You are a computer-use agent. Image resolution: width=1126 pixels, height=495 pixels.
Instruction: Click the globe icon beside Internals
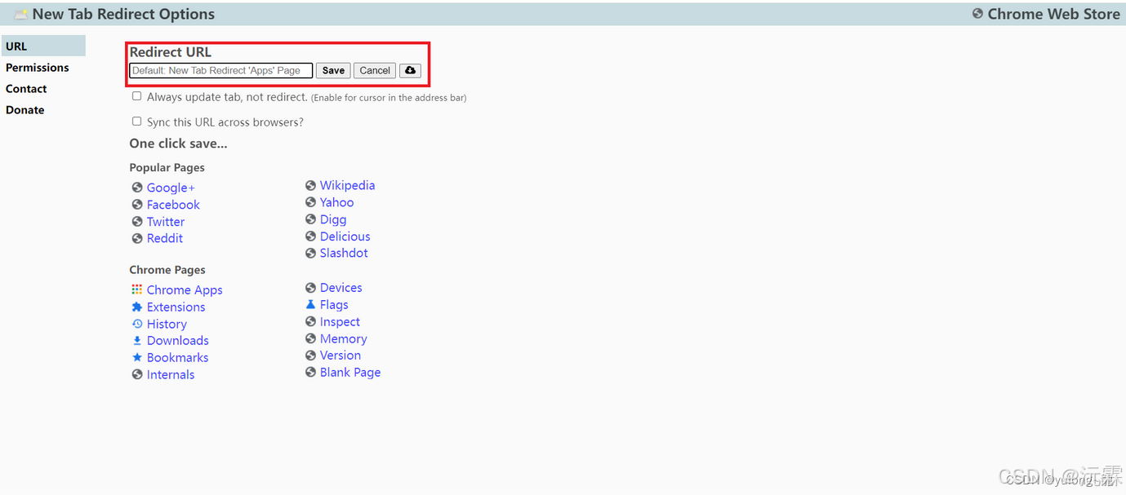pyautogui.click(x=137, y=374)
